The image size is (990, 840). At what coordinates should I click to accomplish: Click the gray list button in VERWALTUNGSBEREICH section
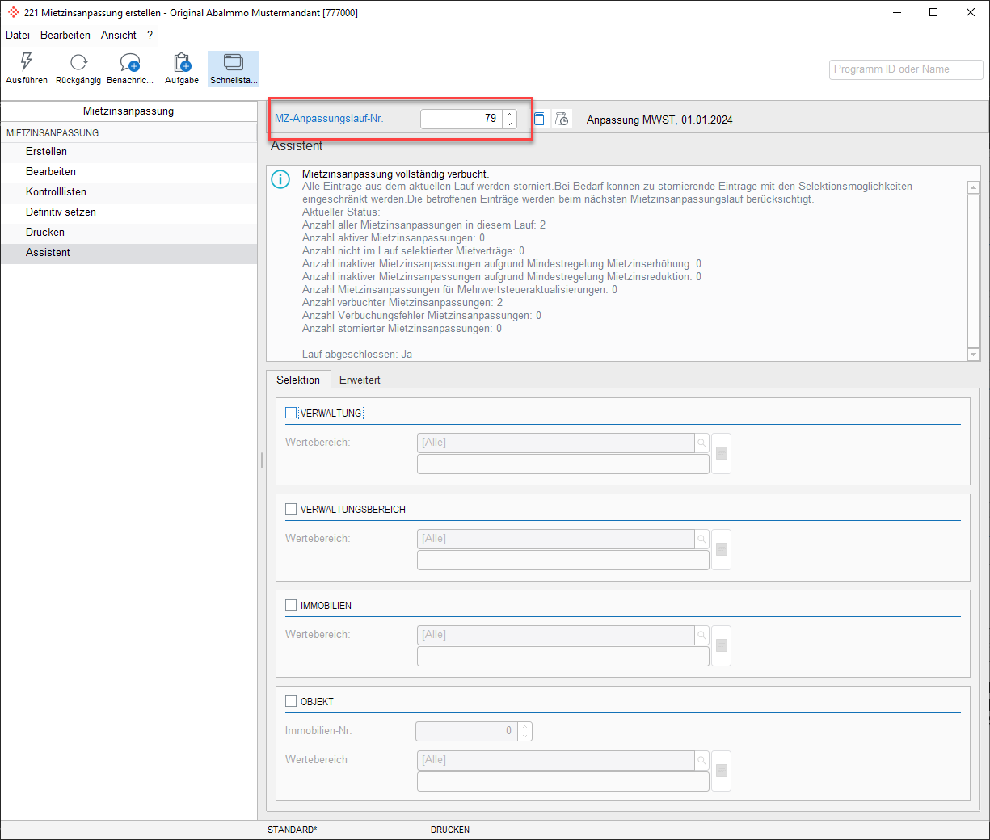tap(722, 549)
